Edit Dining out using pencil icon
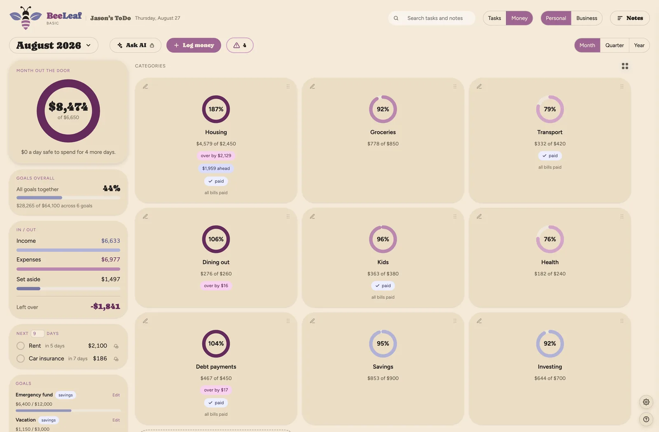This screenshot has width=659, height=432. click(x=145, y=216)
